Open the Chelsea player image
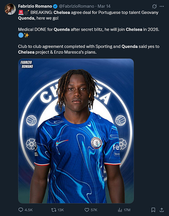This screenshot has width=169, height=216. pos(76,131)
